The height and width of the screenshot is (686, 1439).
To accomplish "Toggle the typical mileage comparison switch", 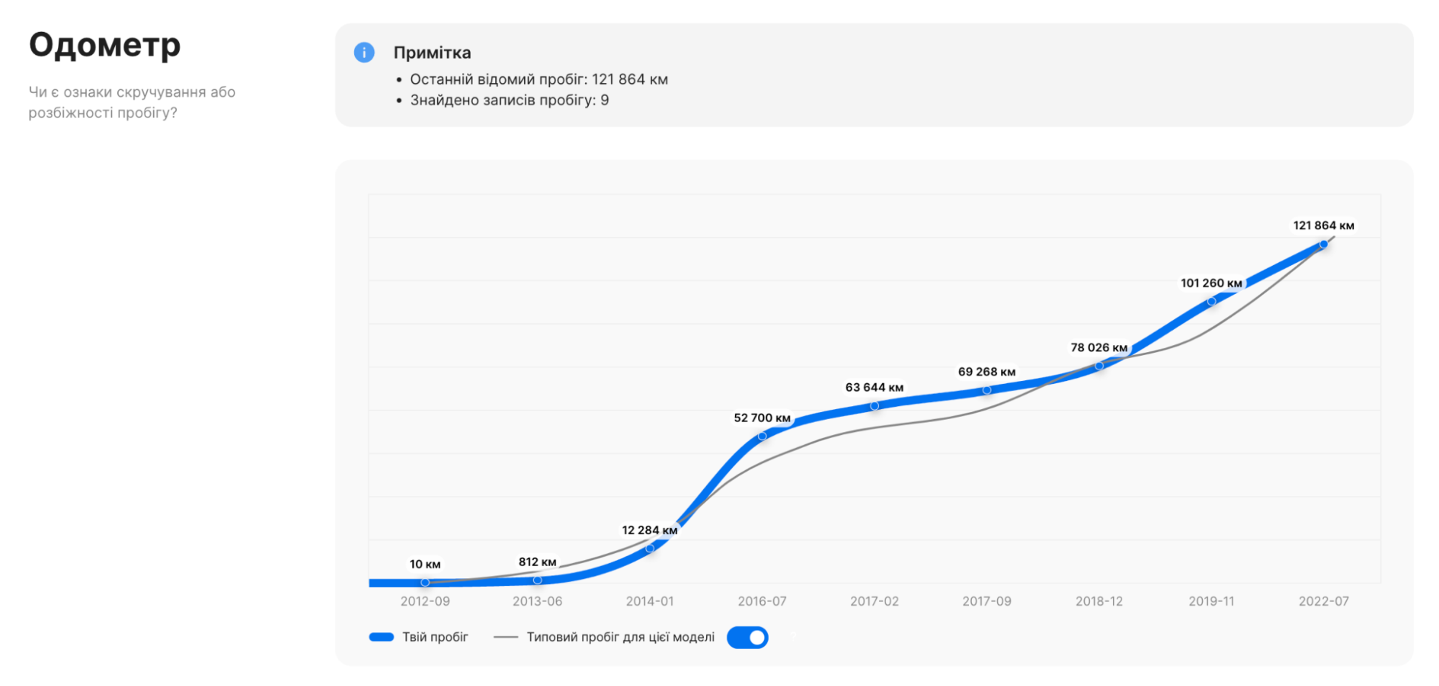I will tap(748, 637).
